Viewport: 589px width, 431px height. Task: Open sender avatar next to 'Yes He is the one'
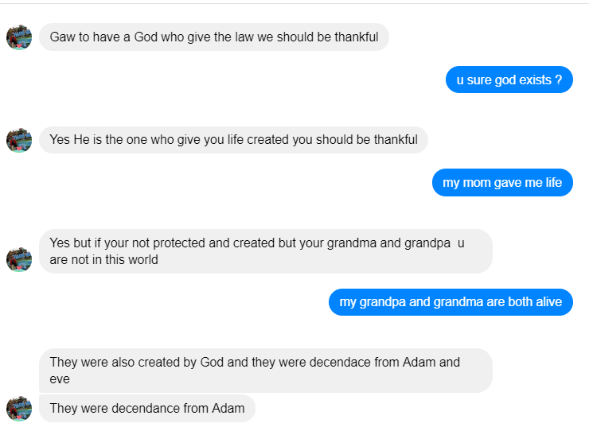[19, 140]
